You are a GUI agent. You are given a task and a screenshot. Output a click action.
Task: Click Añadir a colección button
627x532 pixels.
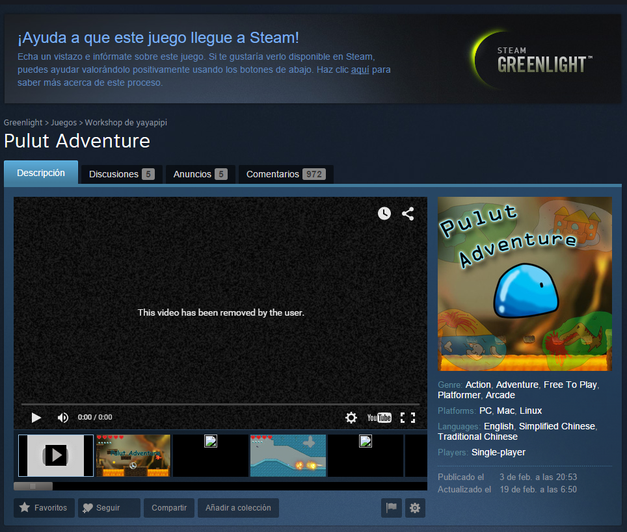pos(238,507)
